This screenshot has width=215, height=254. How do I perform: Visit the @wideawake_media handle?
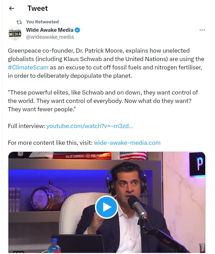[50, 37]
